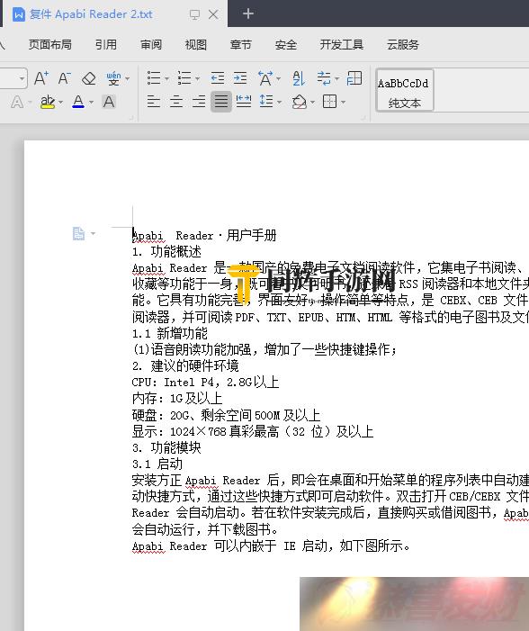
Task: Click the bullet list icon
Action: click(x=154, y=78)
